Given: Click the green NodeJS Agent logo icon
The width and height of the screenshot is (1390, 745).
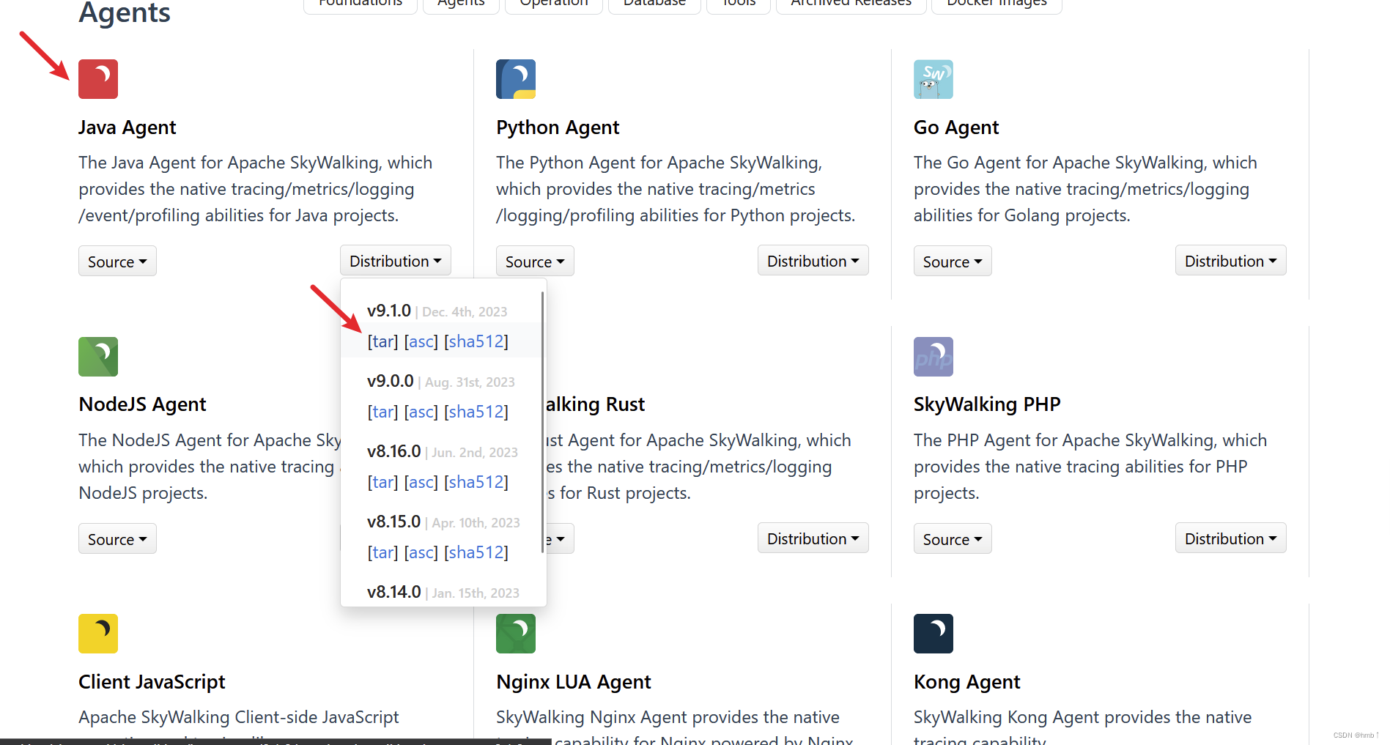Looking at the screenshot, I should coord(98,357).
